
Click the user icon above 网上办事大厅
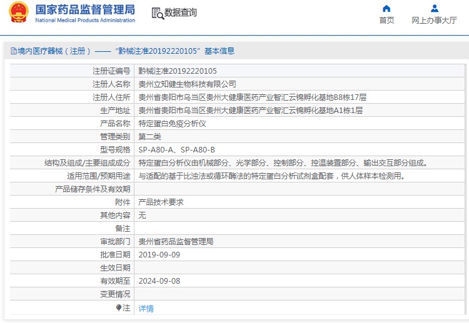pos(434,9)
